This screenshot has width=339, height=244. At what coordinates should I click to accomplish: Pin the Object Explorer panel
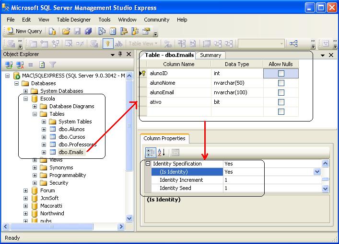click(120, 54)
